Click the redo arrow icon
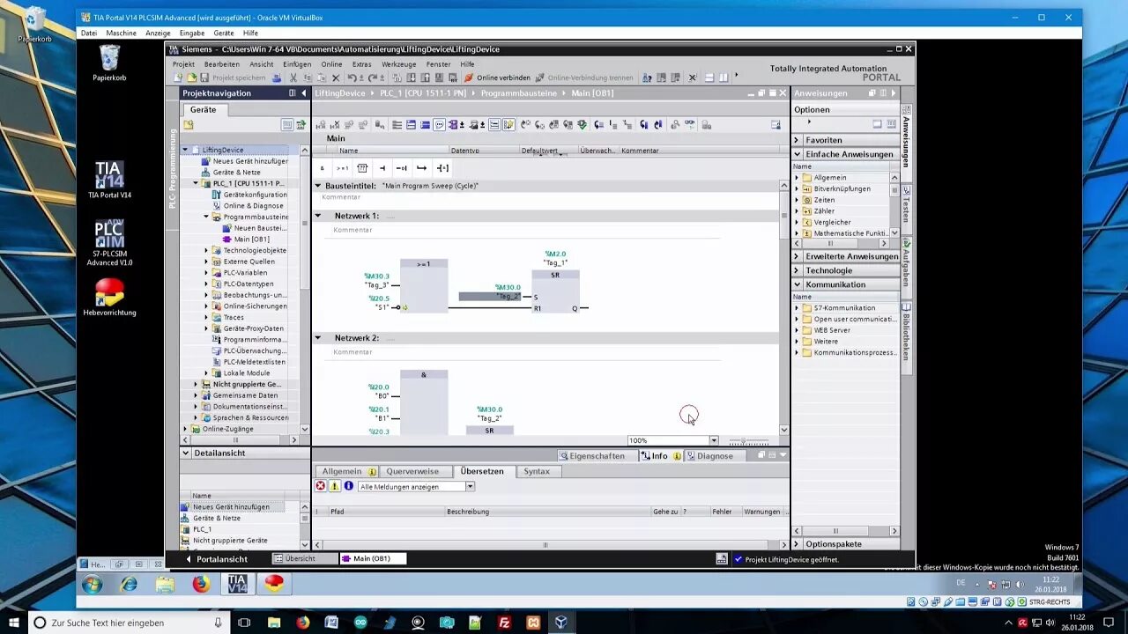Screen dimensions: 1128x634 [x=375, y=77]
